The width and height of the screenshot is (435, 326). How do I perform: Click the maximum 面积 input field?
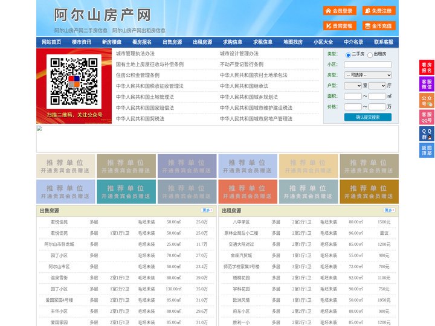coord(377,96)
